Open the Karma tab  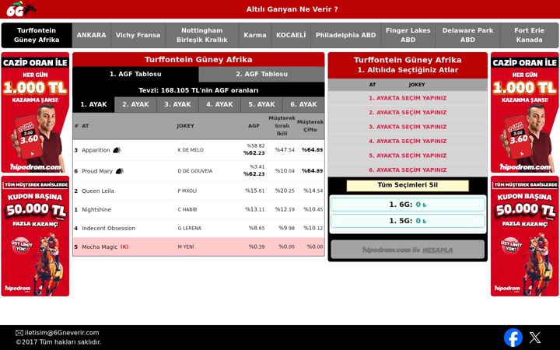point(255,35)
